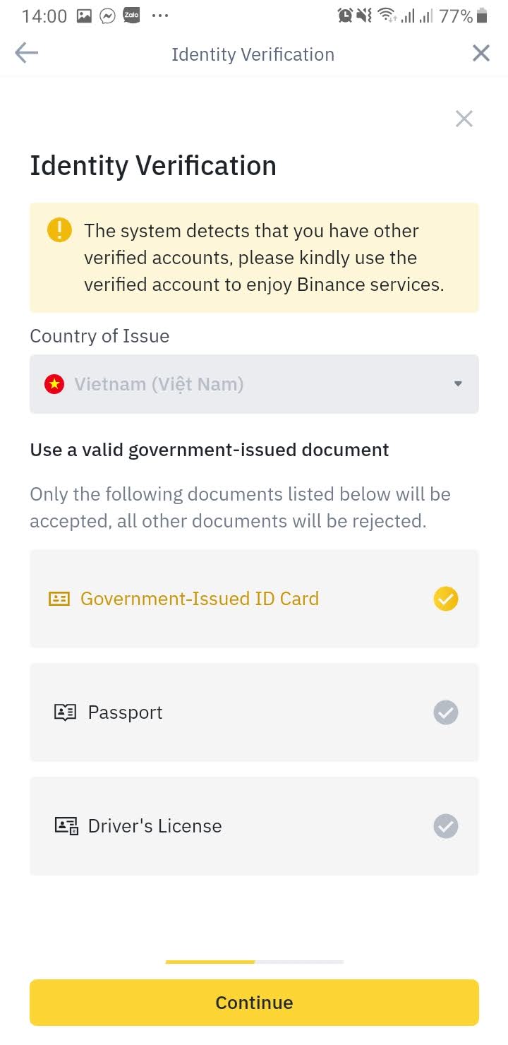Tap the Driver's License icon
Screen dimensions: 508x1045
(66, 826)
